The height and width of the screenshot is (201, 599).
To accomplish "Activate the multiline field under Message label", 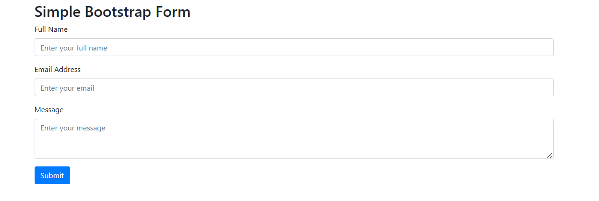I will 294,139.
